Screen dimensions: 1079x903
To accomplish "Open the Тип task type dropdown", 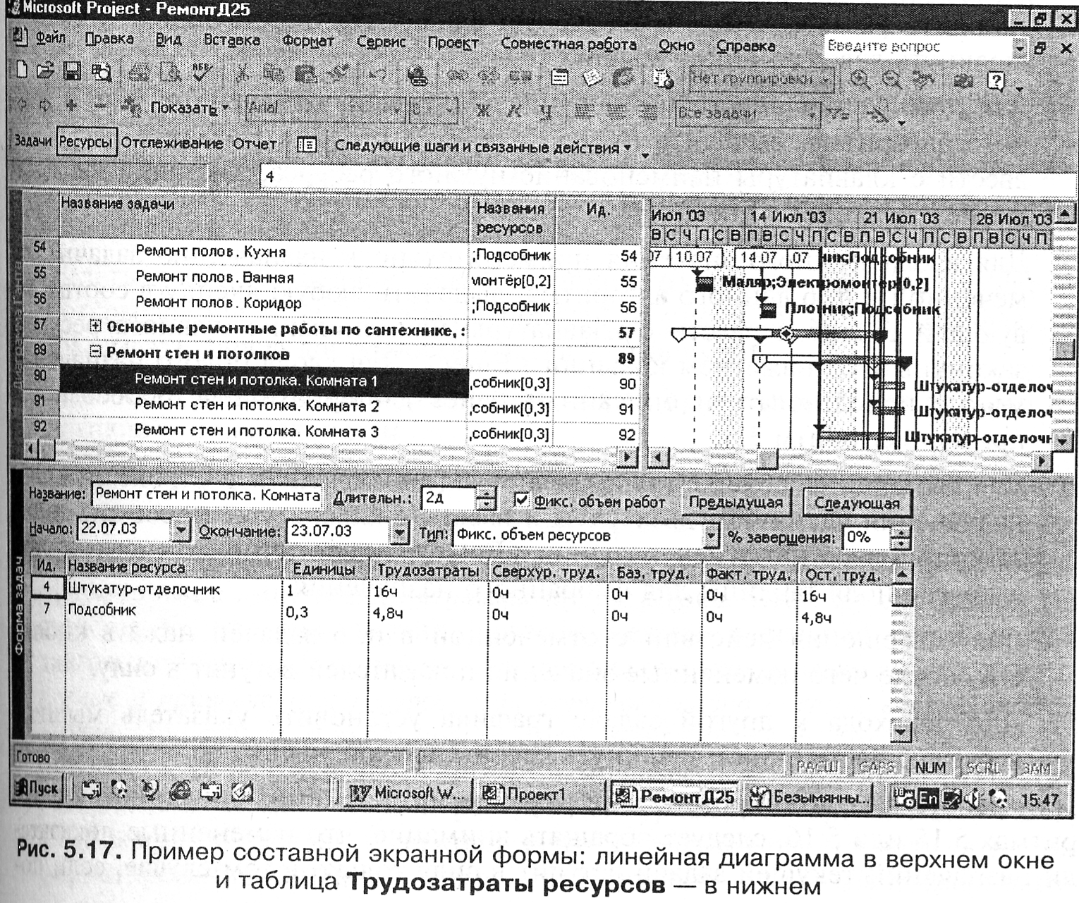I will (x=711, y=536).
